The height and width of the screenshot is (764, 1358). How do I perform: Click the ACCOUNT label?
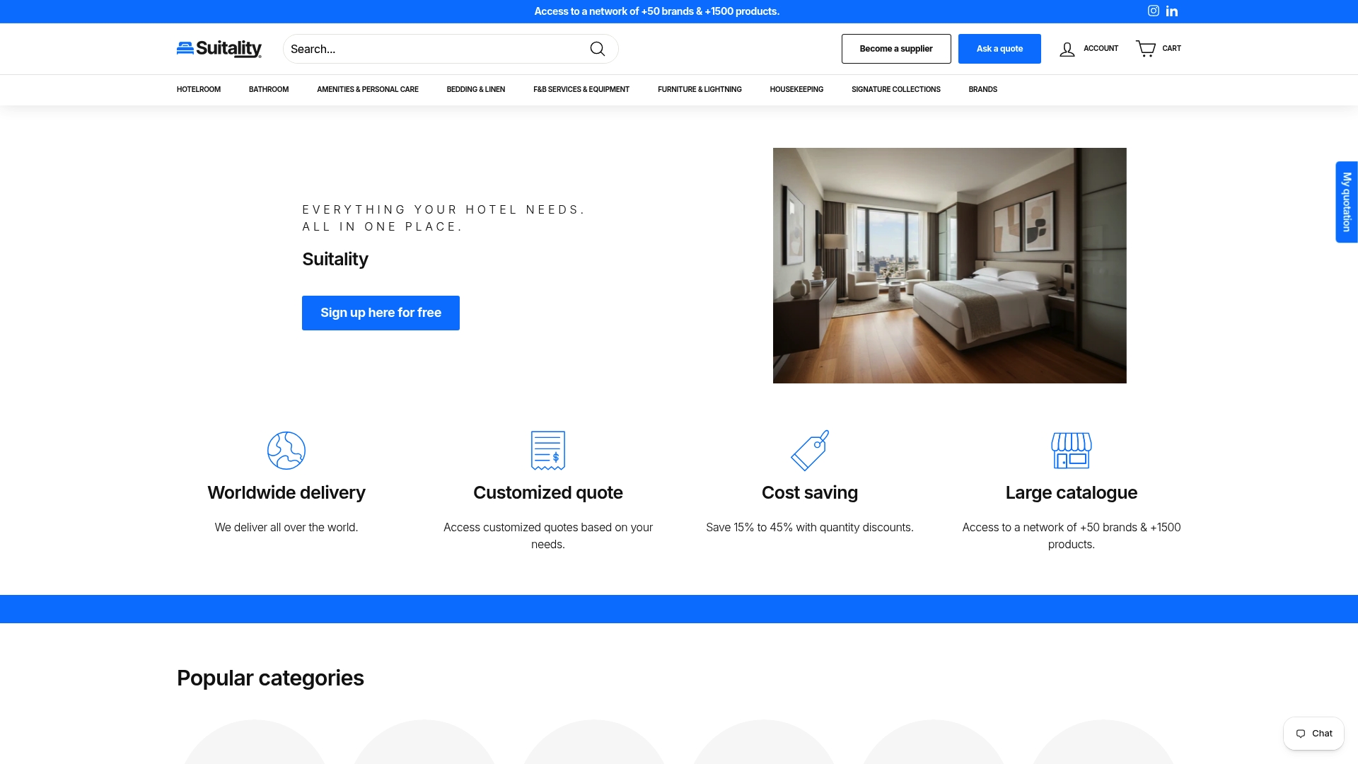[1101, 49]
